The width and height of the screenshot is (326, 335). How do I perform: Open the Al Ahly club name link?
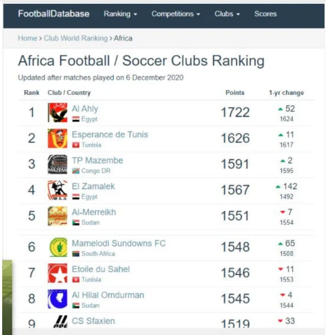[85, 109]
